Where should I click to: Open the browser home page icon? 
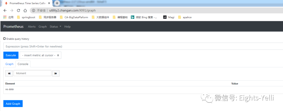[25, 10]
